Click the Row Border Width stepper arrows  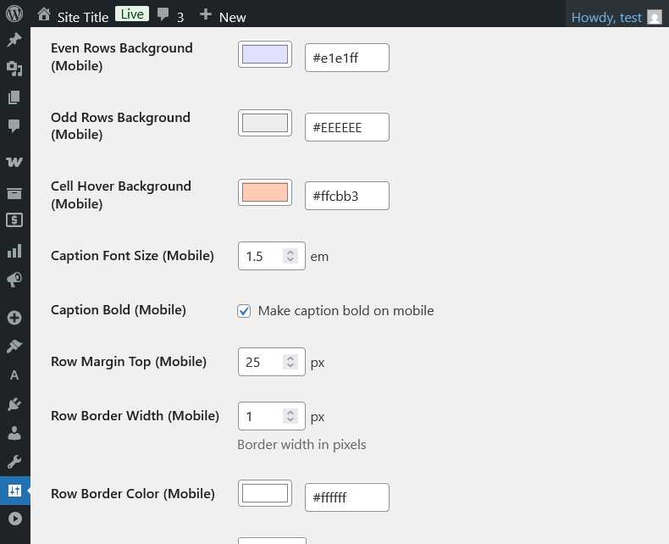[x=290, y=417]
